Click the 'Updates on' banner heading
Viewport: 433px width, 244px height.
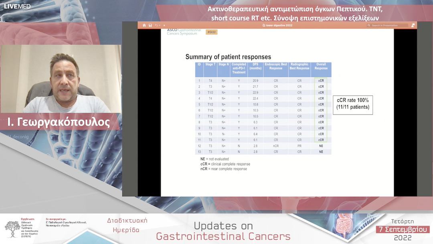[223, 226]
